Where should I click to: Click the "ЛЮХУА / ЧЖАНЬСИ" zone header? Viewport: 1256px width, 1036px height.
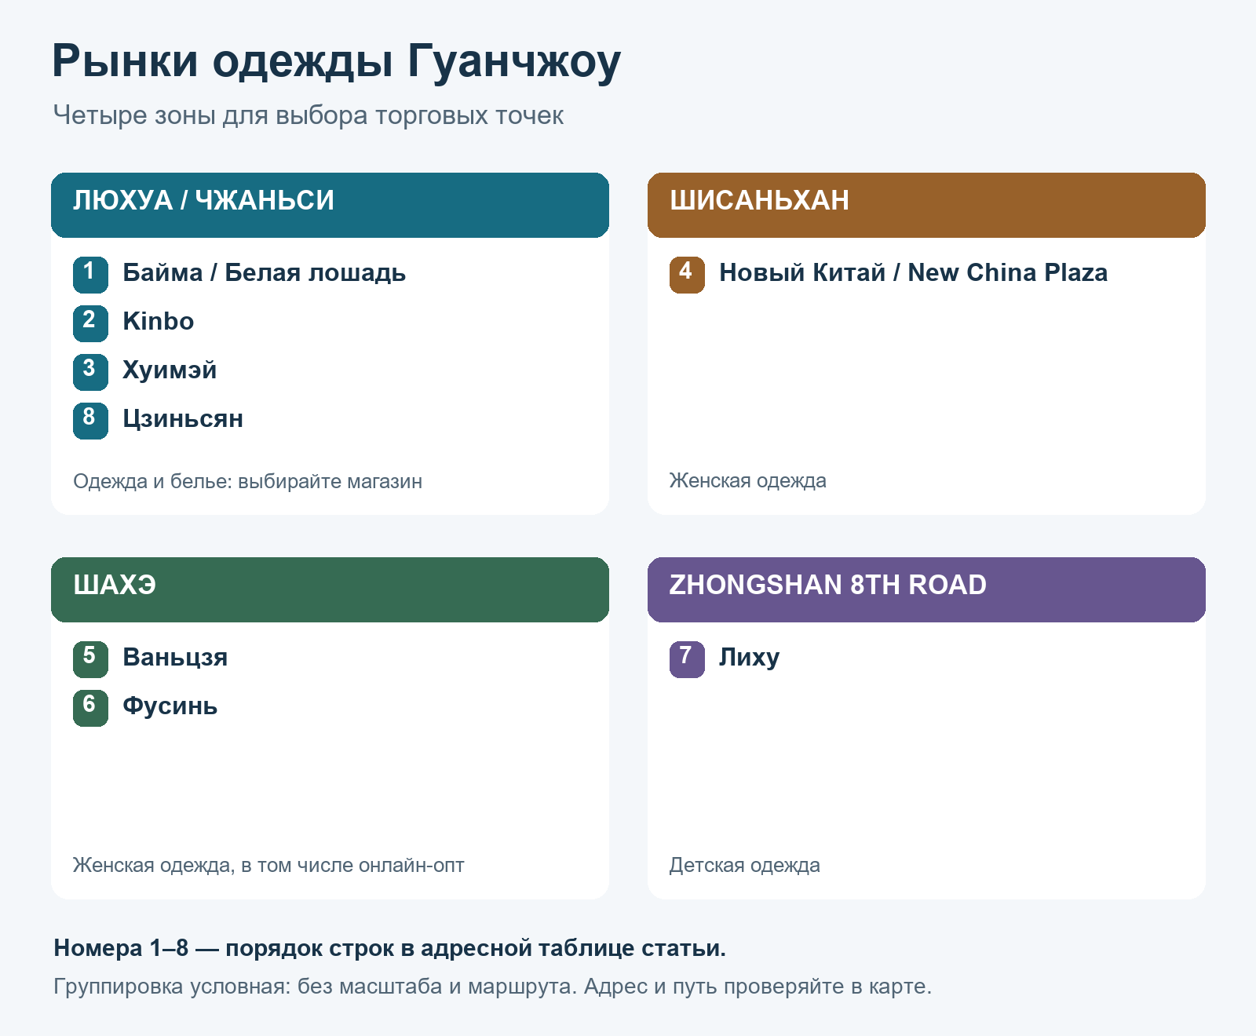(330, 205)
